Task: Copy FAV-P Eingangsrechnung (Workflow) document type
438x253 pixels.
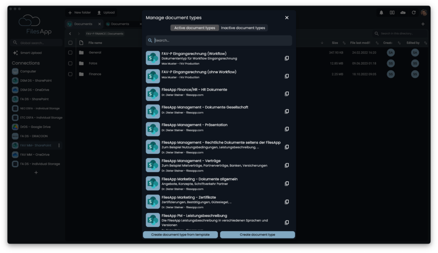Action: click(x=287, y=58)
